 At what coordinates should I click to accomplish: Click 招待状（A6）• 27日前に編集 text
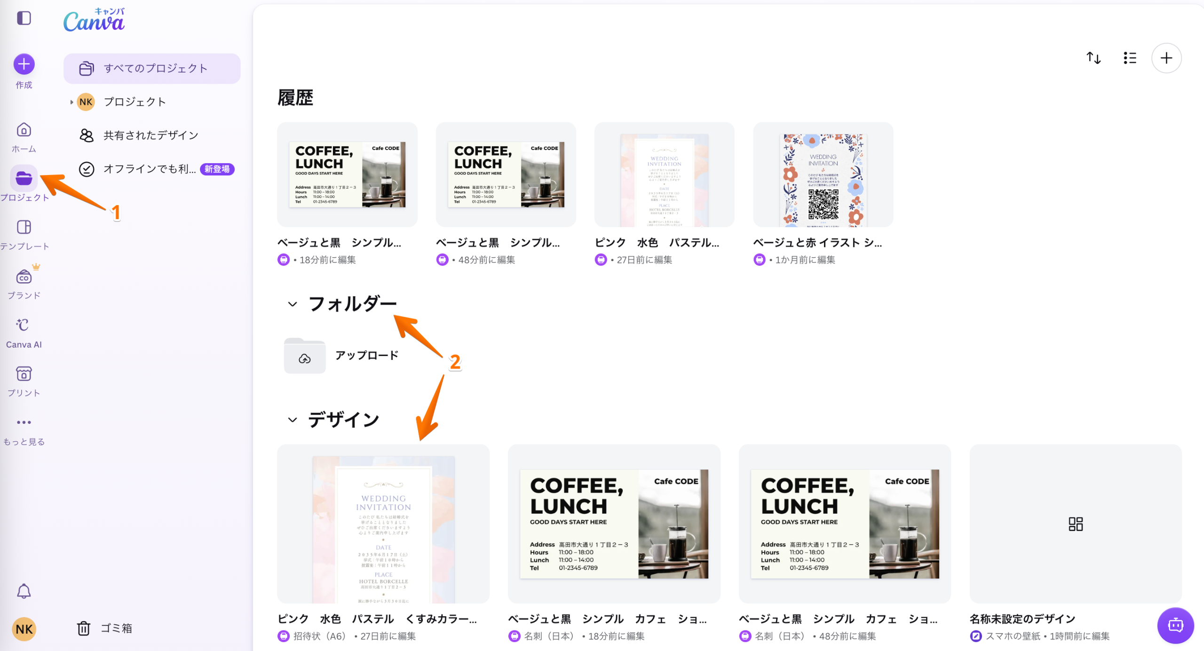[x=355, y=636]
